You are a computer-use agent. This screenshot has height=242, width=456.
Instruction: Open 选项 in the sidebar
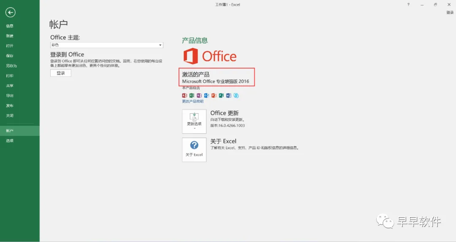[20, 141]
